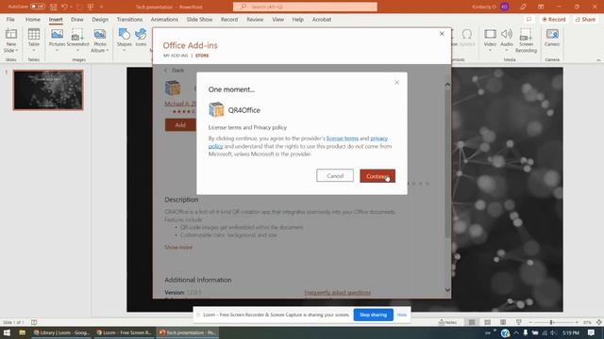
Task: Open Tech presentation taskbar item
Action: tap(188, 332)
